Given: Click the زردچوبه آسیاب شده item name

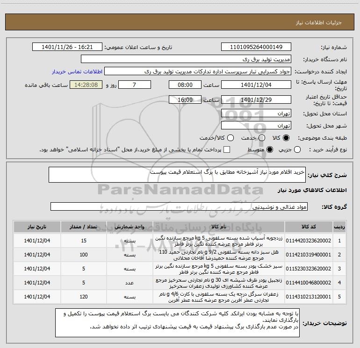Looking at the screenshot, I should [219, 241].
